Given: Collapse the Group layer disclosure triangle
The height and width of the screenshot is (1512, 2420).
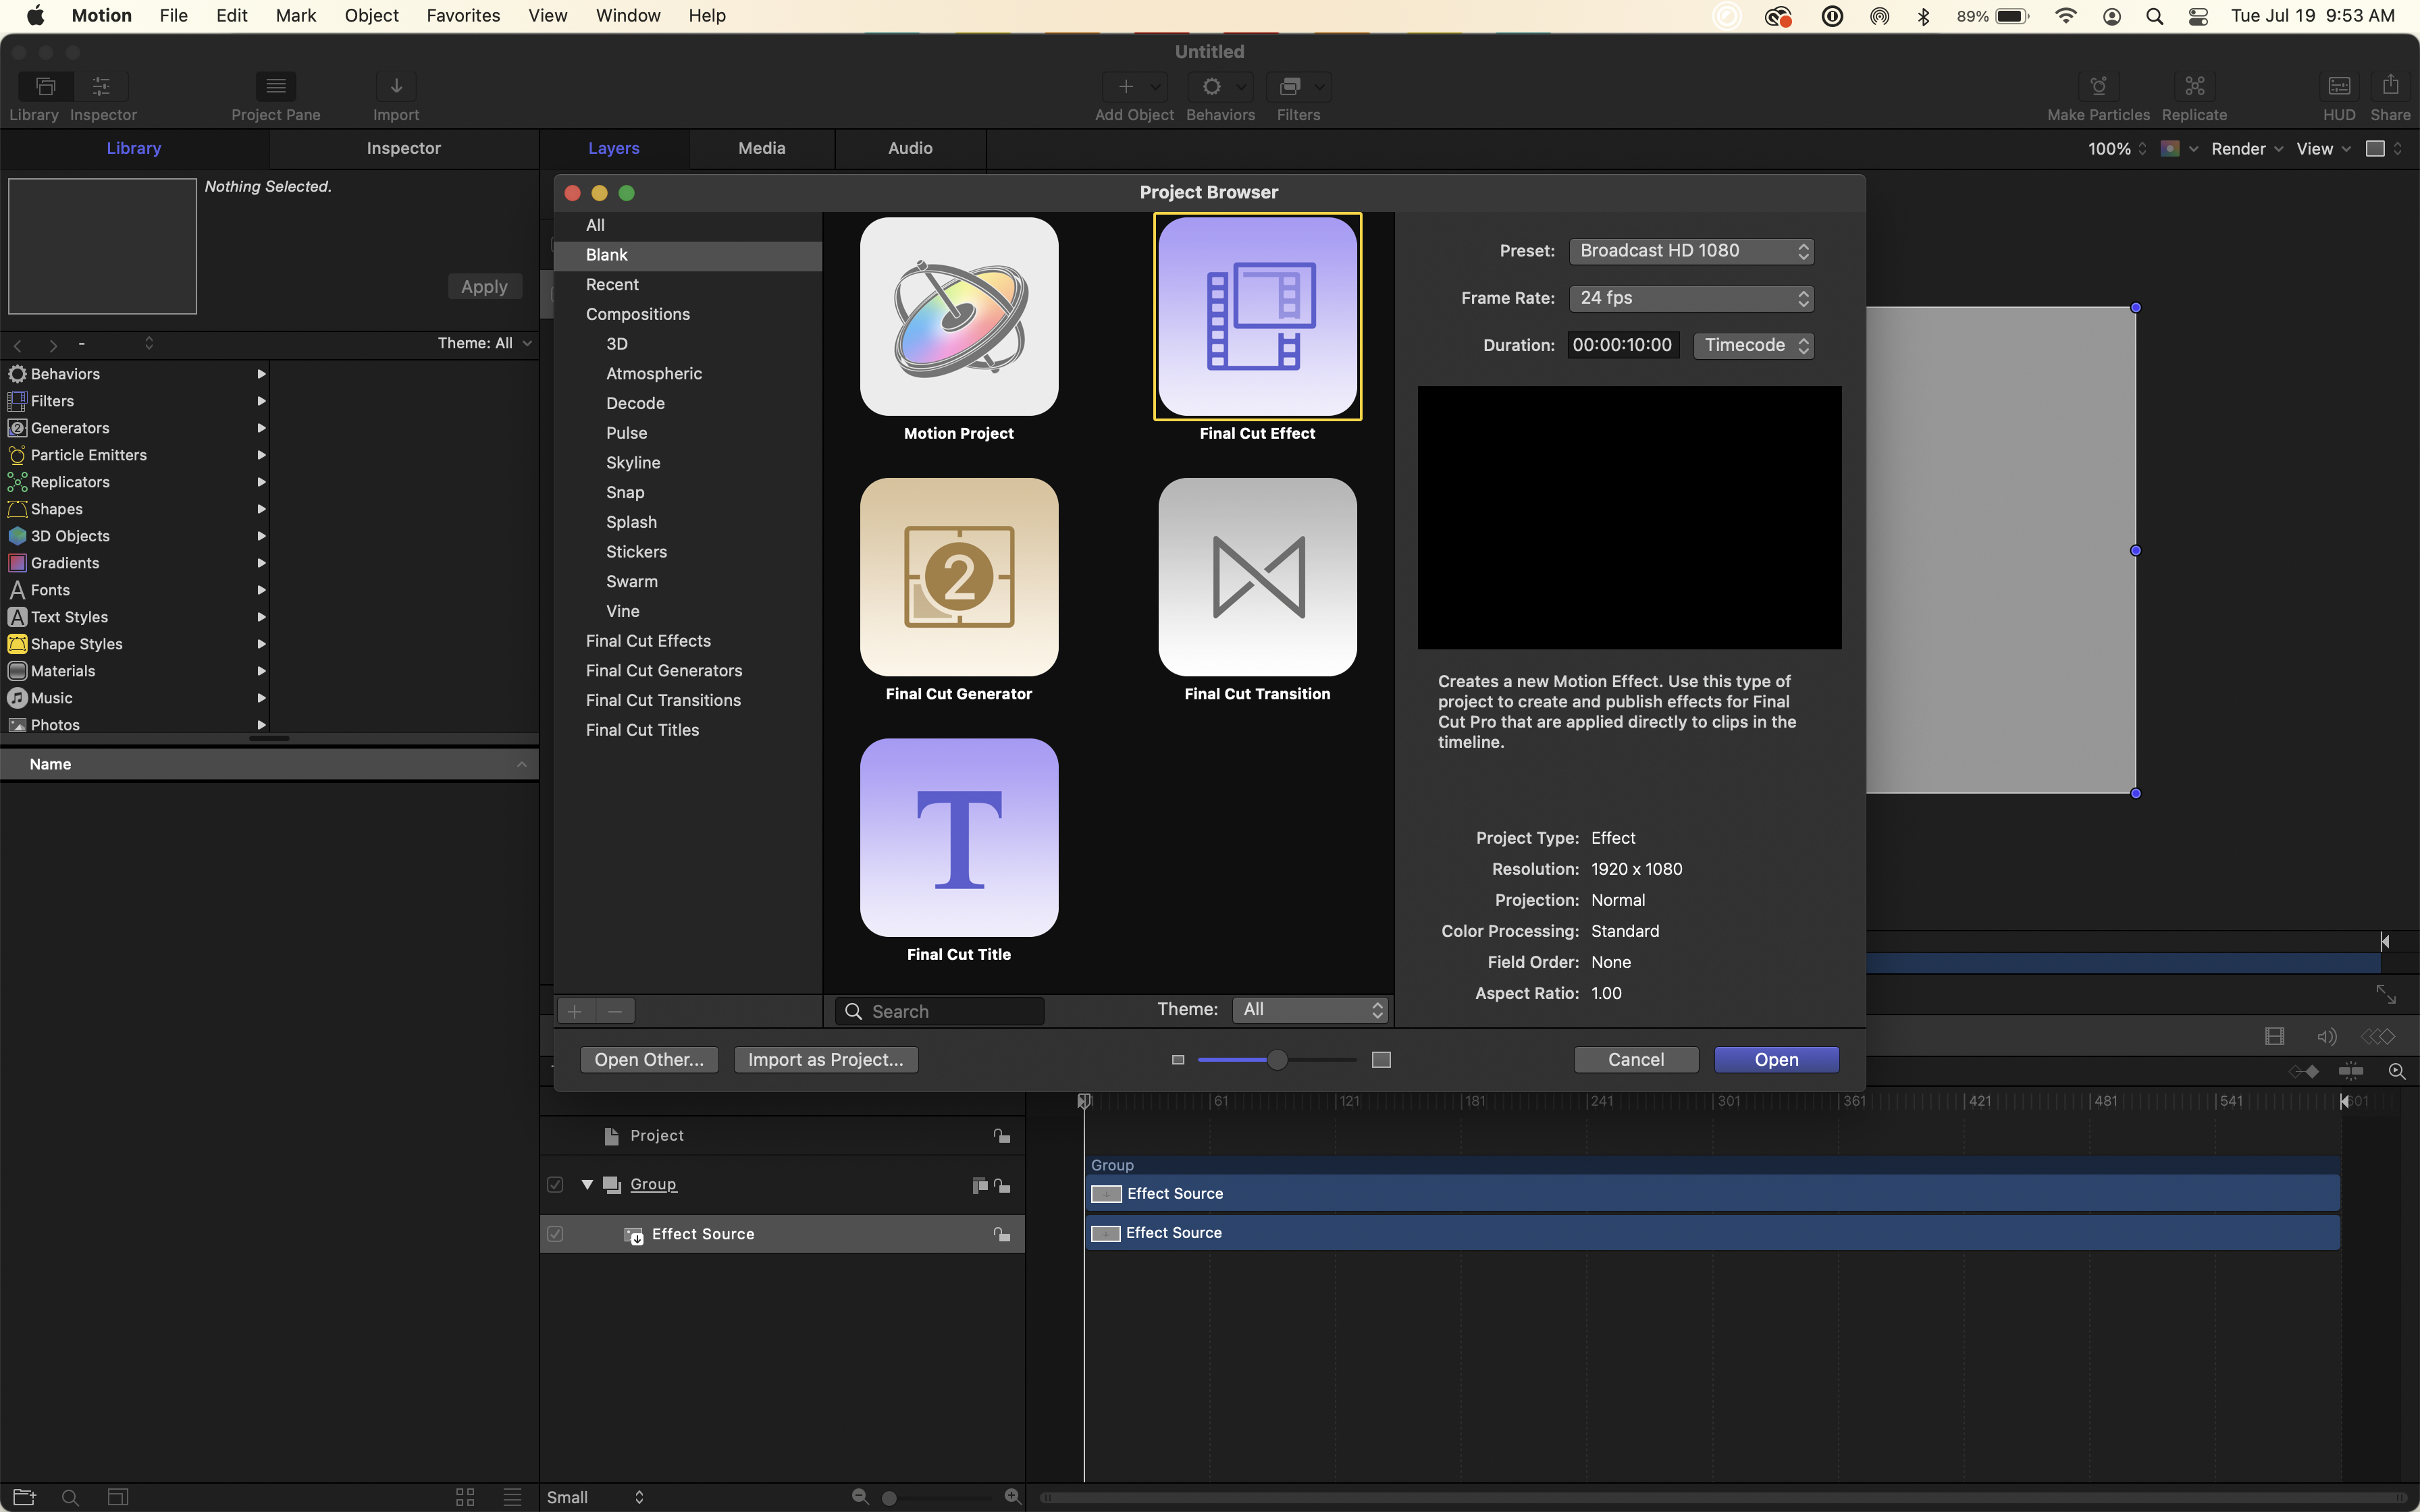Looking at the screenshot, I should click(587, 1185).
